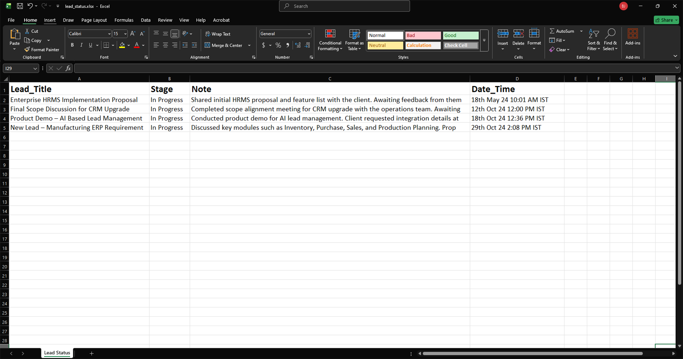This screenshot has height=359, width=683.
Task: Expand the Name Box dropdown arrow
Action: pos(35,69)
